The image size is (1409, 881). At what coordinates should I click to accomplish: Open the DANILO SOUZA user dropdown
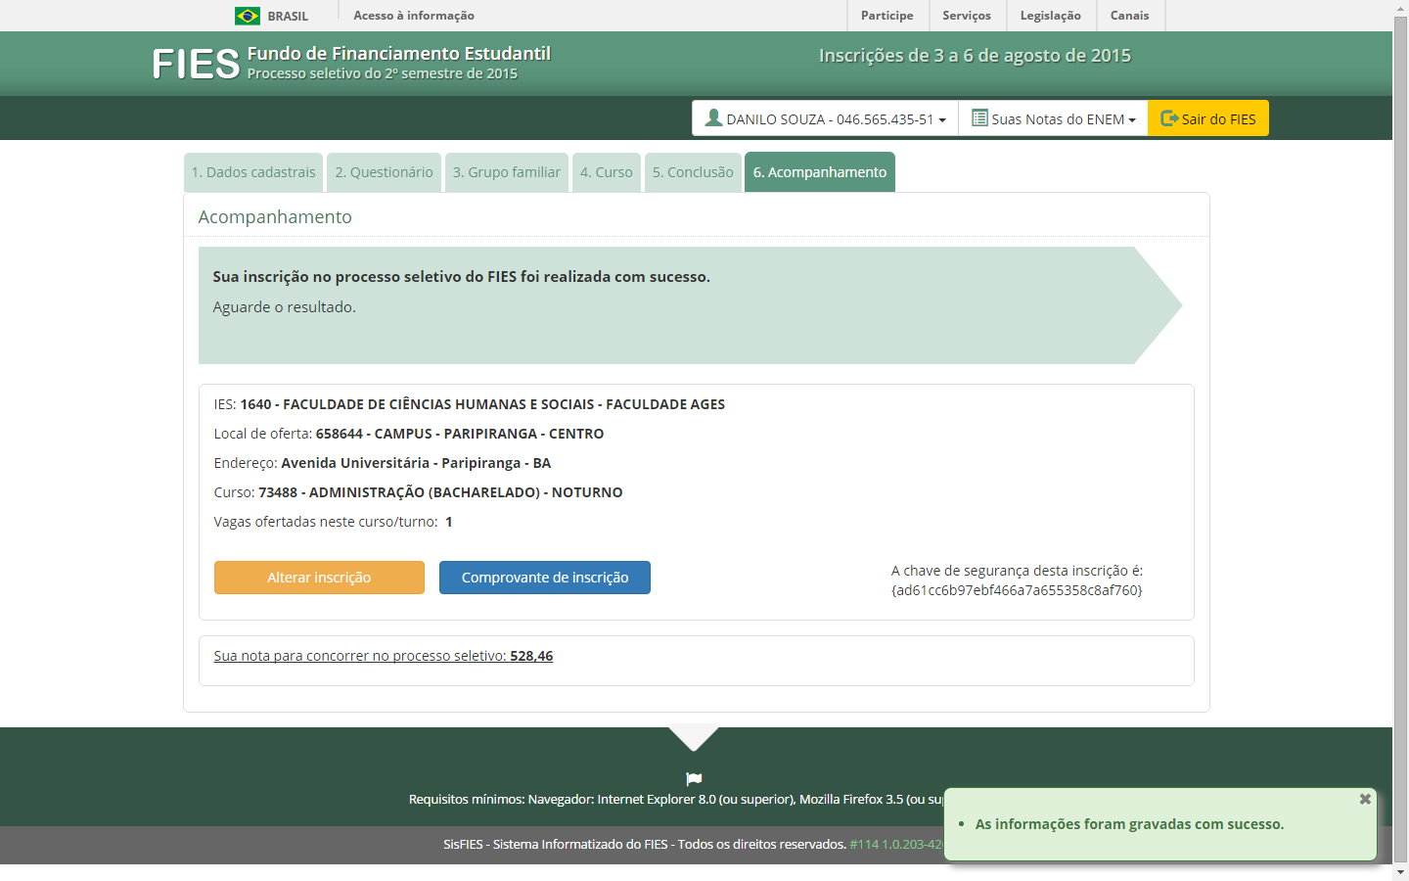click(x=825, y=118)
